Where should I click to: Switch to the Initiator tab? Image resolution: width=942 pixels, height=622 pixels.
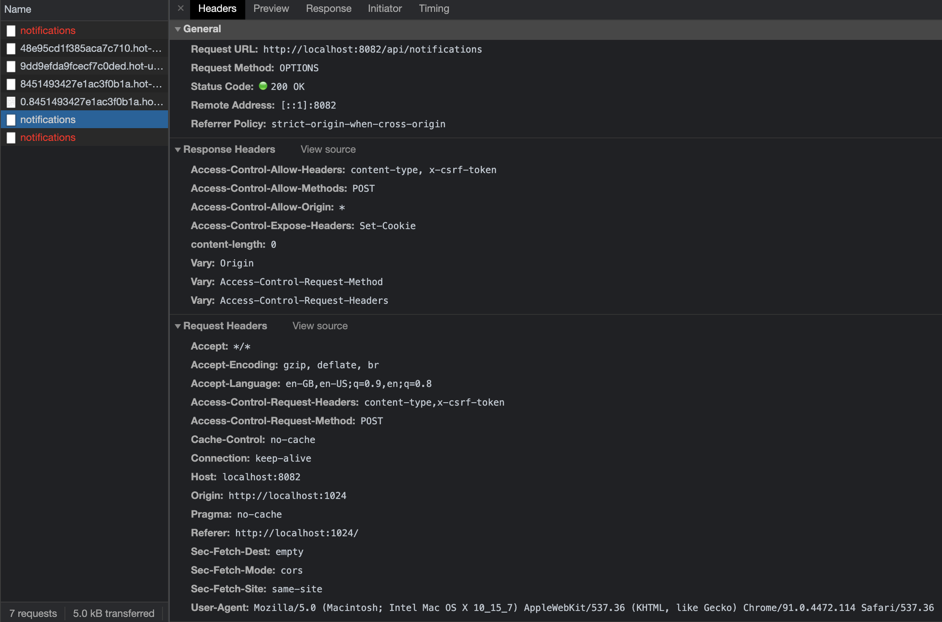click(x=384, y=8)
